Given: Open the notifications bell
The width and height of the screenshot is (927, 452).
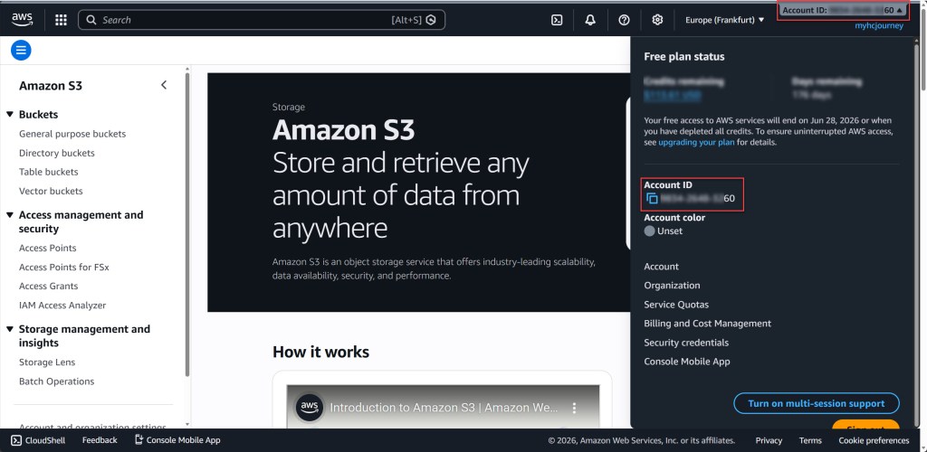Looking at the screenshot, I should coord(590,20).
